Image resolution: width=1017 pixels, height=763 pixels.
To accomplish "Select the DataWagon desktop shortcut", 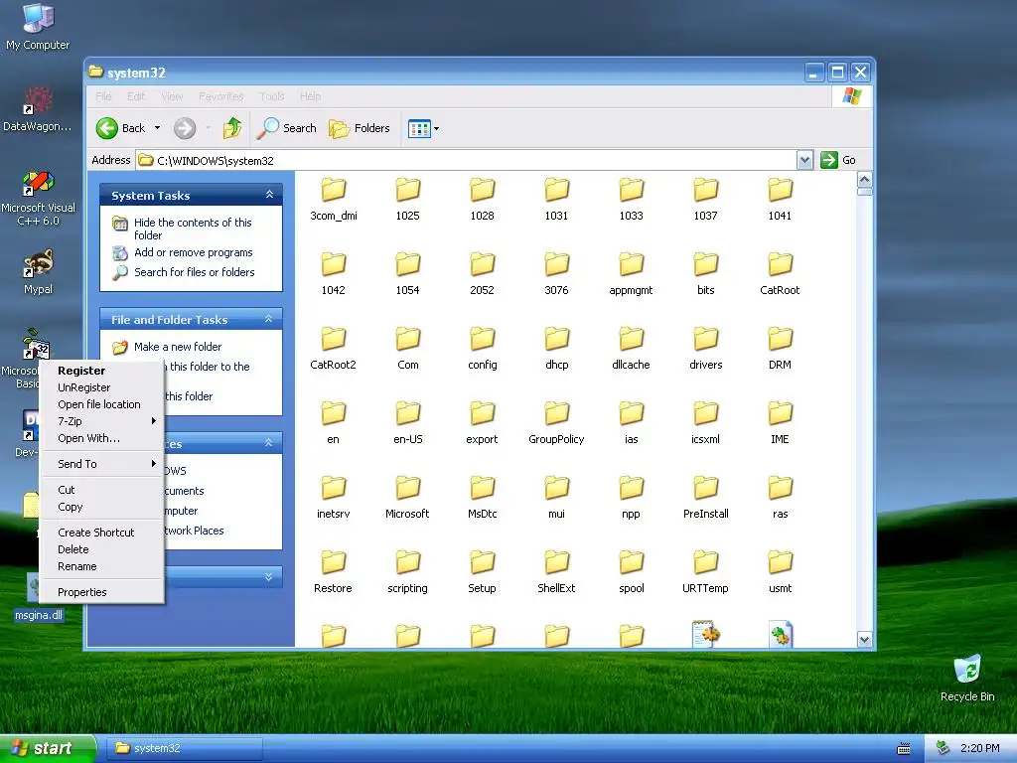I will 38,109.
